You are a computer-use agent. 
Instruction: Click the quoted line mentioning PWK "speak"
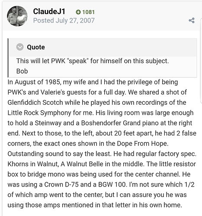pos(93,61)
